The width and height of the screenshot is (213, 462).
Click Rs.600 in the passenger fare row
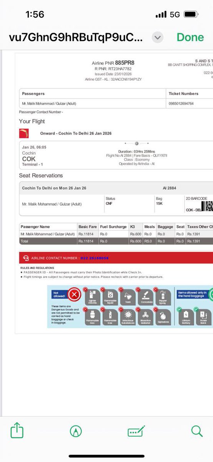pos(136,234)
